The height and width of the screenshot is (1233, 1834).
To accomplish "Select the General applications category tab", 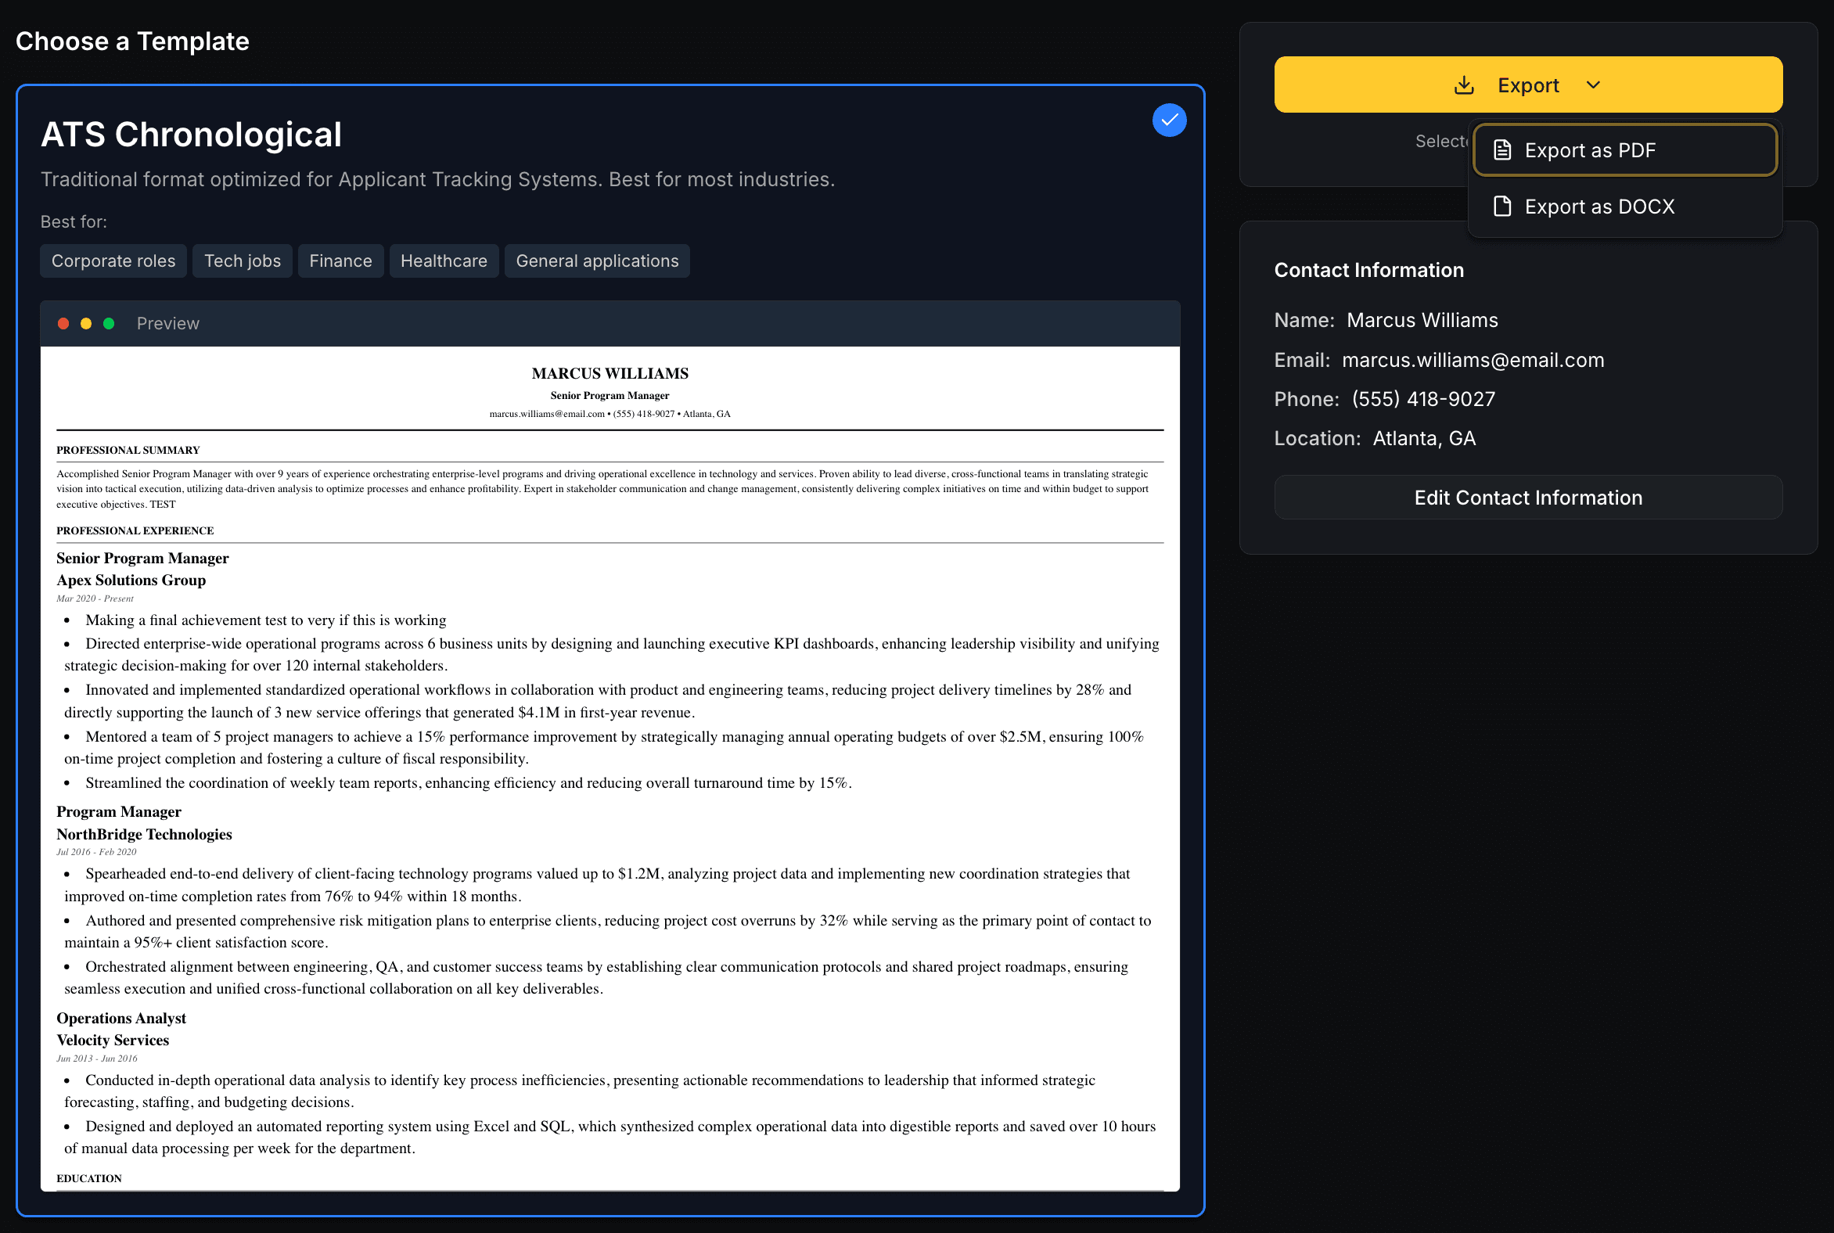I will [x=597, y=261].
